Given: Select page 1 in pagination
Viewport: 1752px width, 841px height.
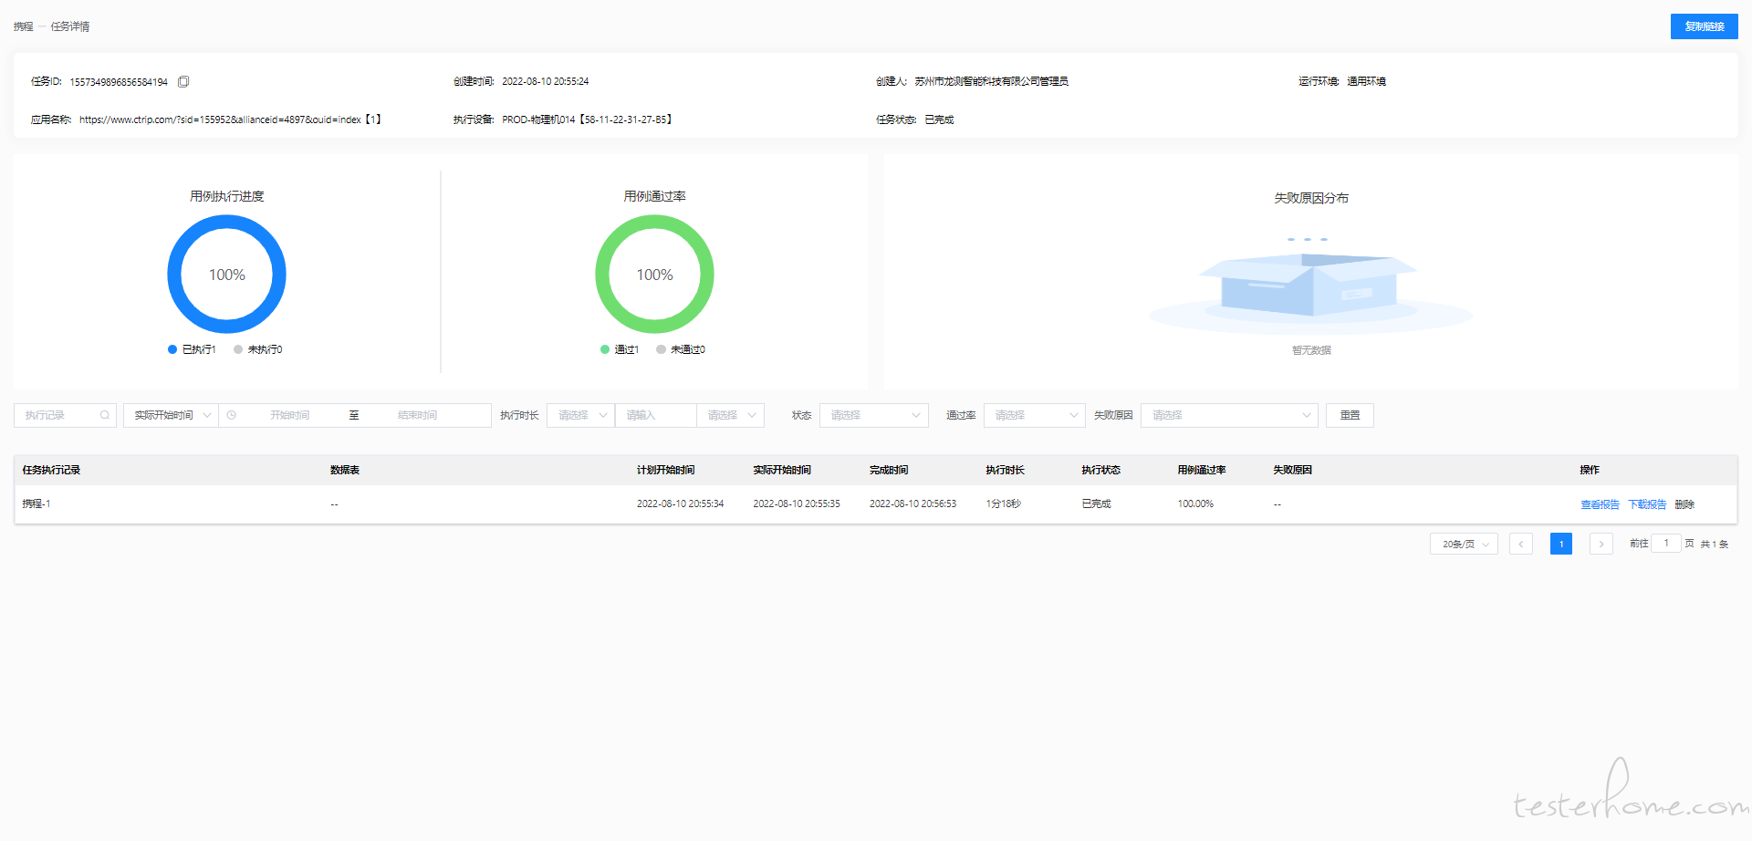Looking at the screenshot, I should tap(1560, 544).
